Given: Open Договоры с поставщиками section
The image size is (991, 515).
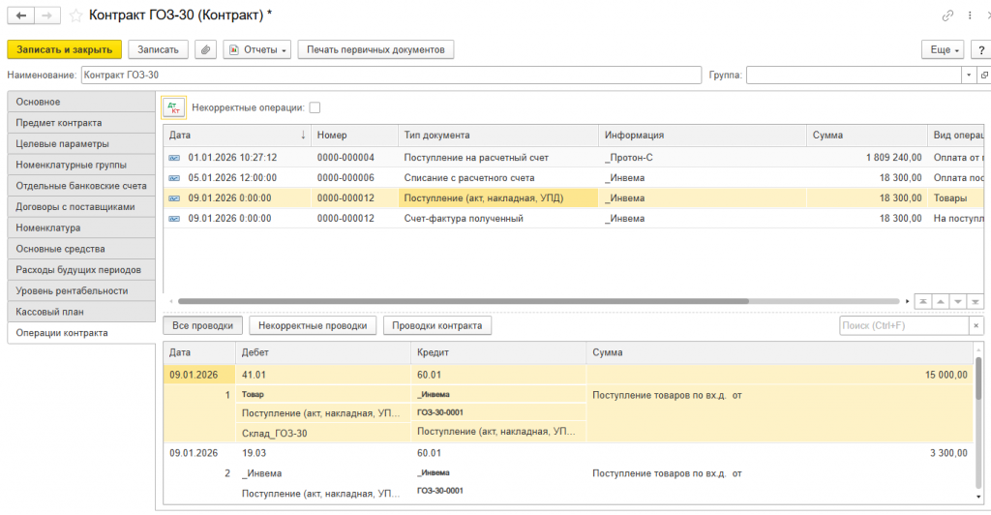Looking at the screenshot, I should pyautogui.click(x=81, y=206).
